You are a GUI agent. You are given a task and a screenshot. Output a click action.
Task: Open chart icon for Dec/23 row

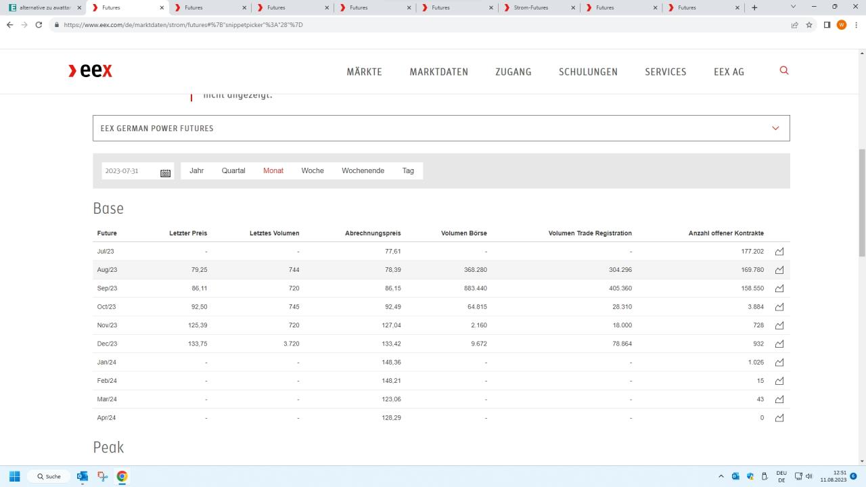[779, 344]
